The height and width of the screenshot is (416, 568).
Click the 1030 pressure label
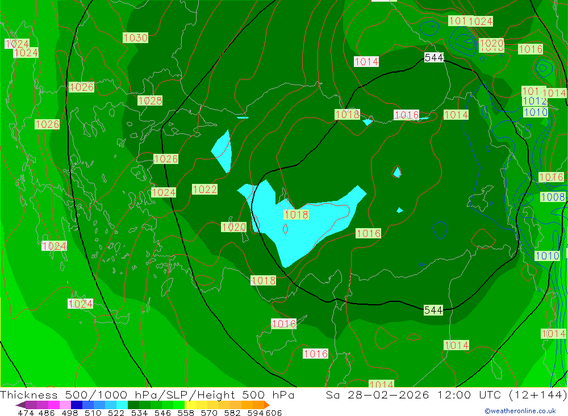coord(136,37)
